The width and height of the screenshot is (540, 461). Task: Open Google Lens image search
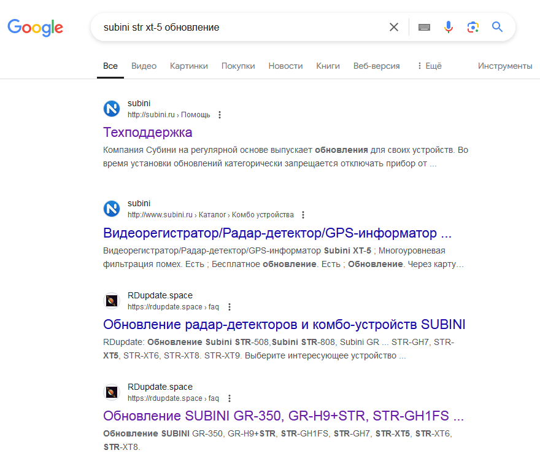coord(473,27)
